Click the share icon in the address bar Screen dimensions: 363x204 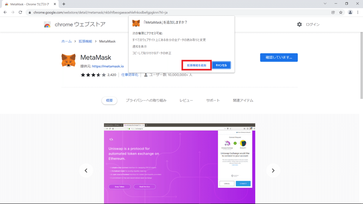(333, 12)
